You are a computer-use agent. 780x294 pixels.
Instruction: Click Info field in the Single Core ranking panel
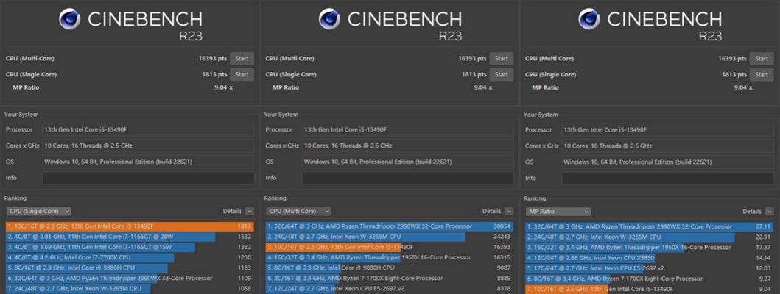tap(148, 179)
